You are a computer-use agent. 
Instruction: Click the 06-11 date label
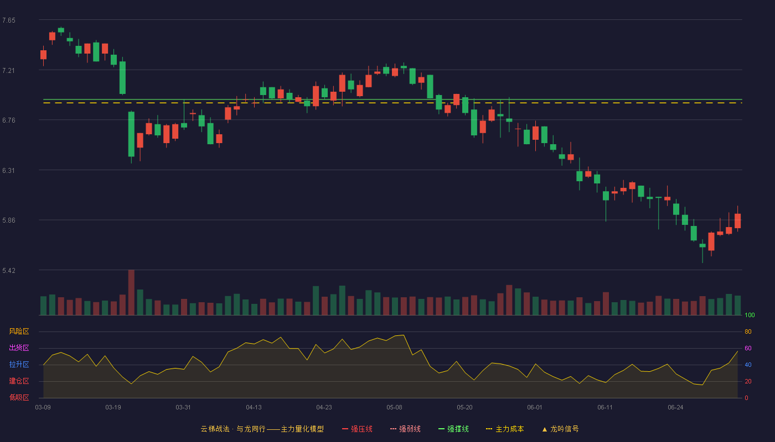[605, 407]
